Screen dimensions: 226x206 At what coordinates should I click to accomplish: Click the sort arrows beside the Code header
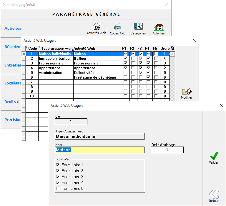(x=26, y=47)
